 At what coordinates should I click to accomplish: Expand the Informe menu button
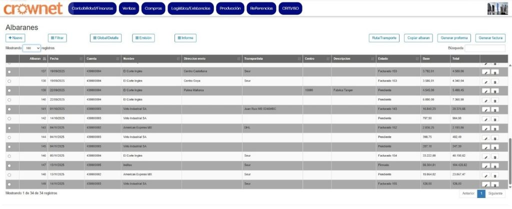click(185, 38)
